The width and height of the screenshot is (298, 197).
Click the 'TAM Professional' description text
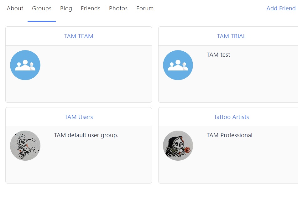pyautogui.click(x=229, y=135)
